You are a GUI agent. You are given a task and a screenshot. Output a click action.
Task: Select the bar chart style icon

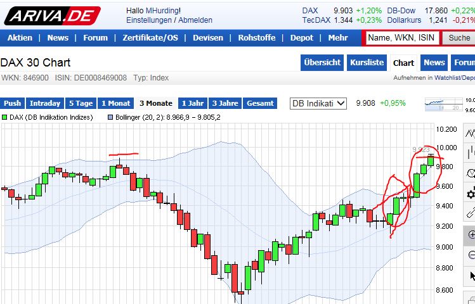[470, 153]
